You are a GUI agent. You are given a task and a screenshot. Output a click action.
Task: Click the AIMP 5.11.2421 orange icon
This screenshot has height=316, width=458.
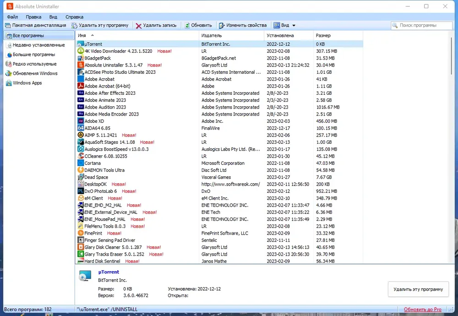click(81, 135)
